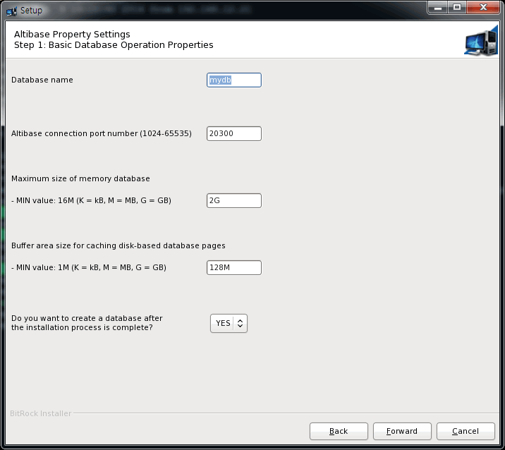Click the "Maximum size of memory database" text
This screenshot has height=450, width=505.
click(x=80, y=178)
